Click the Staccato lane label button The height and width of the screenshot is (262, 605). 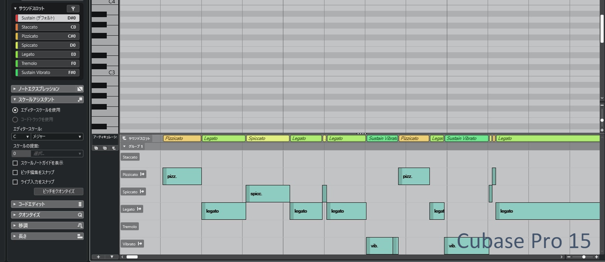[130, 157]
